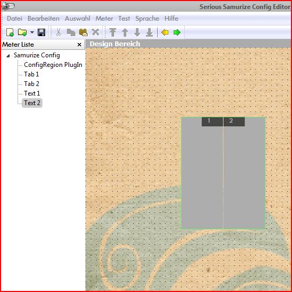Viewport: 292px width, 292px height.
Task: Open the Test menu
Action: (x=124, y=19)
